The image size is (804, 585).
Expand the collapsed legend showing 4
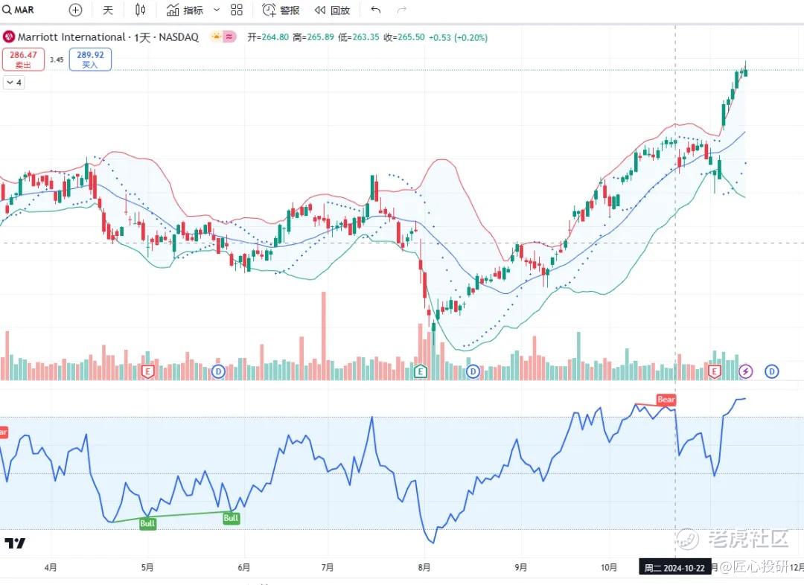click(14, 83)
